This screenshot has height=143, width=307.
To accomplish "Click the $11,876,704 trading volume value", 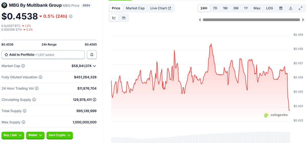I will 87,89.
